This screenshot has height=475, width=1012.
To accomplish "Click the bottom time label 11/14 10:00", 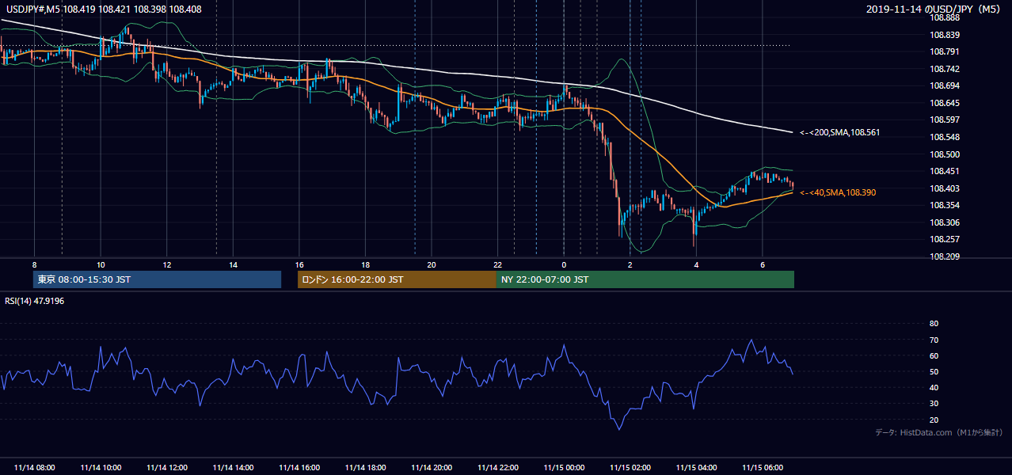I will point(101,468).
